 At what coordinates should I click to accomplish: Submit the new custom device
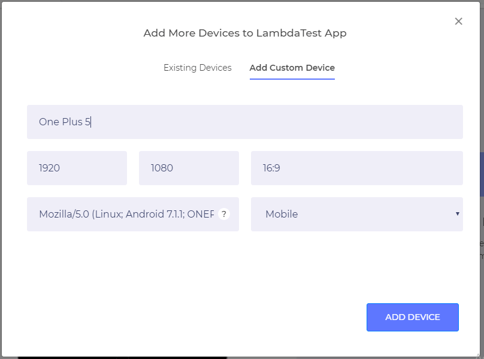412,317
